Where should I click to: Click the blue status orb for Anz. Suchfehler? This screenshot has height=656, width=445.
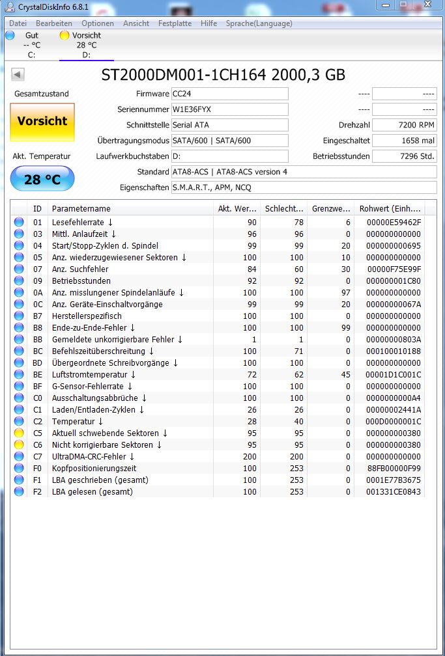pos(19,269)
